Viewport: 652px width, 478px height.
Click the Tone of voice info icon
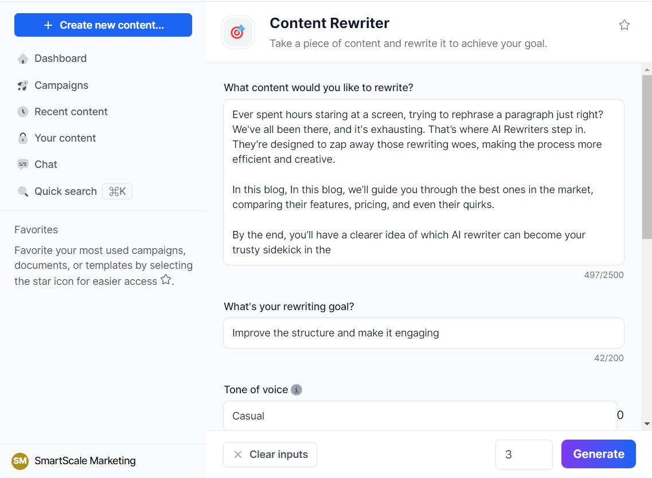(x=296, y=390)
